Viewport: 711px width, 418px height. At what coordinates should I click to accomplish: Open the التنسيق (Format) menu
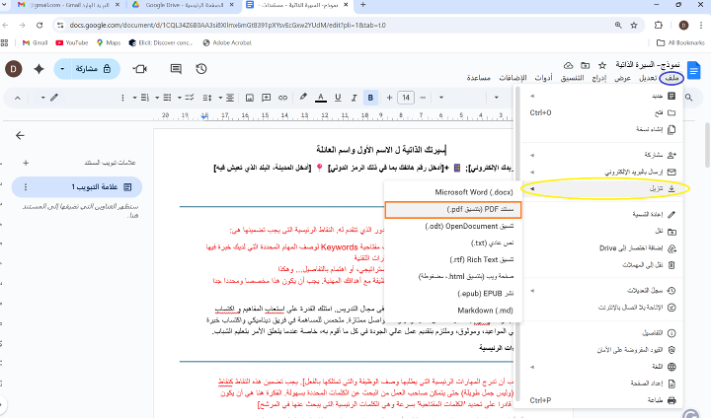572,78
